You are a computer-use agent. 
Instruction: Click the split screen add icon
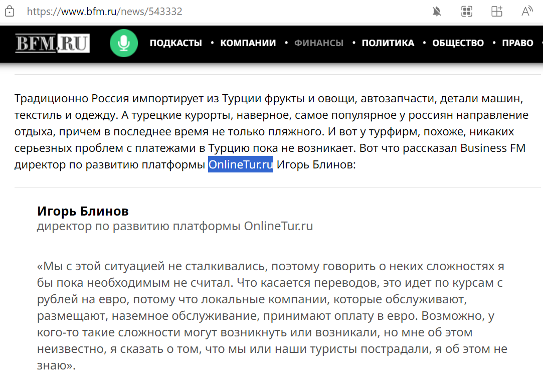496,12
